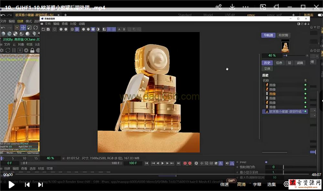
Task: Open 查看 menu in Picture Viewer
Action: tap(65, 24)
